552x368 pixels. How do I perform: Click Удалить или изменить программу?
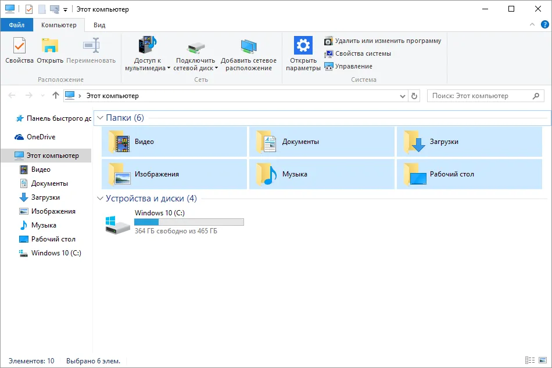(x=383, y=41)
